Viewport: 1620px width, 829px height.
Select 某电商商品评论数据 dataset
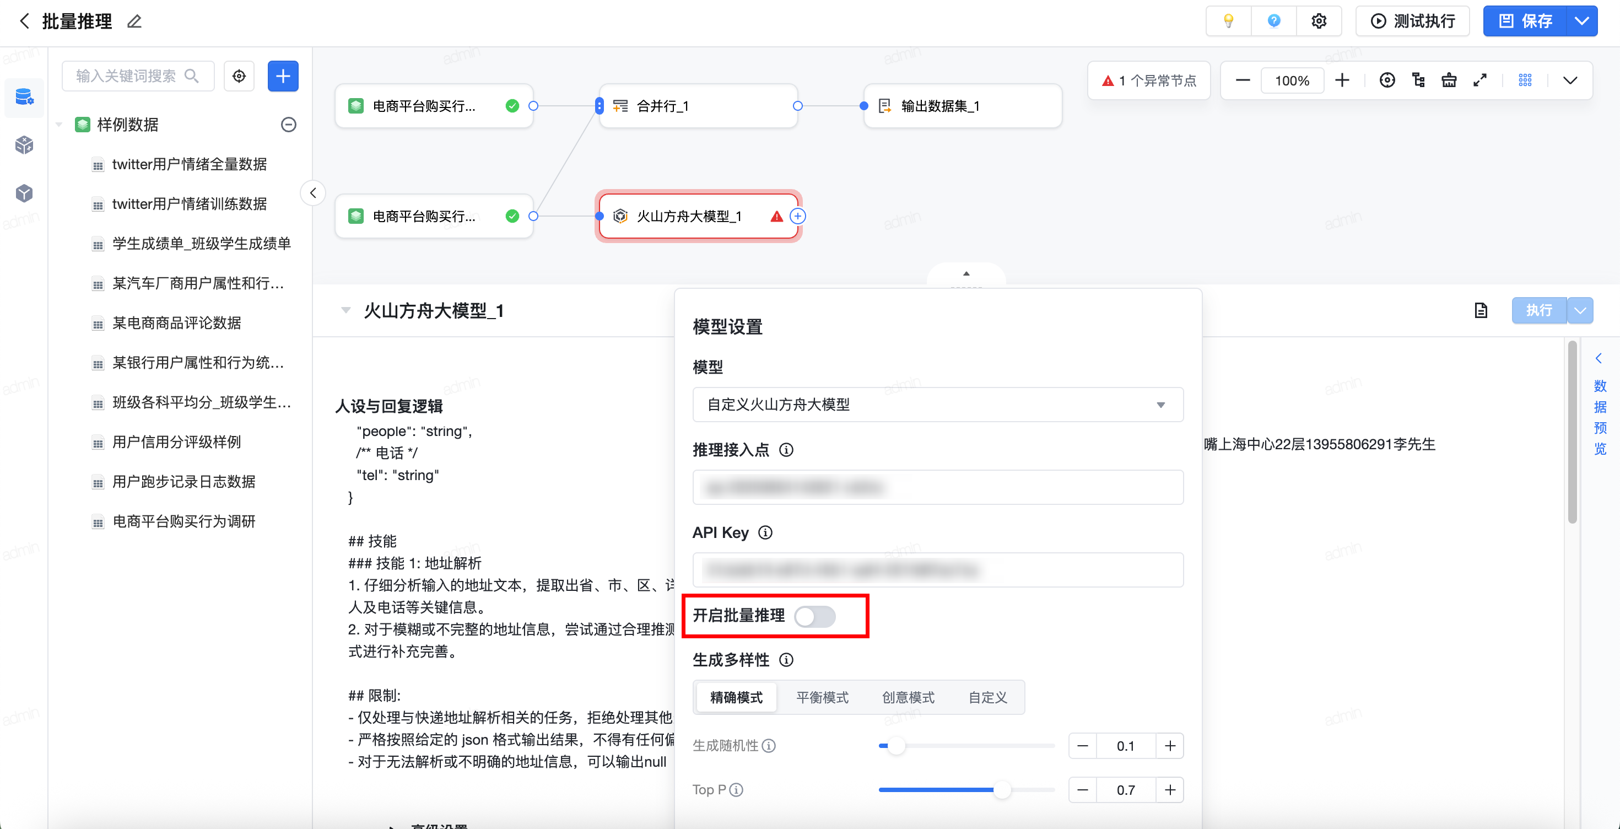(177, 322)
